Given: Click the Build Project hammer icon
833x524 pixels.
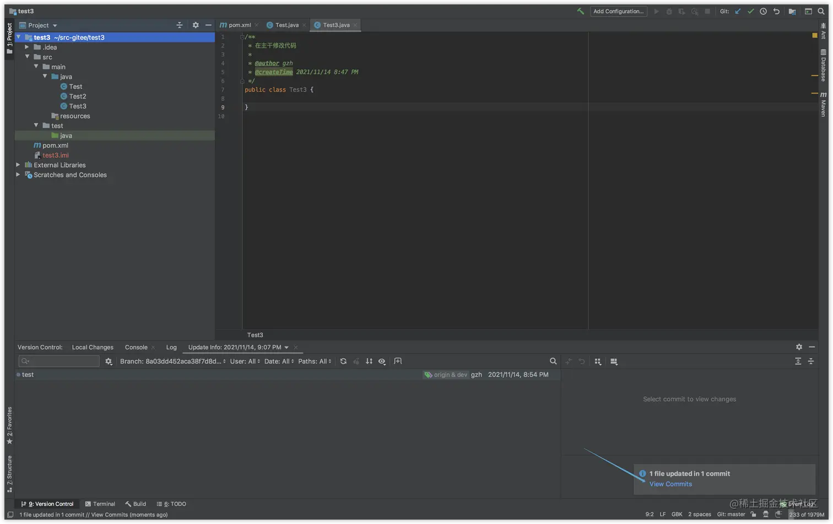Looking at the screenshot, I should coord(581,11).
